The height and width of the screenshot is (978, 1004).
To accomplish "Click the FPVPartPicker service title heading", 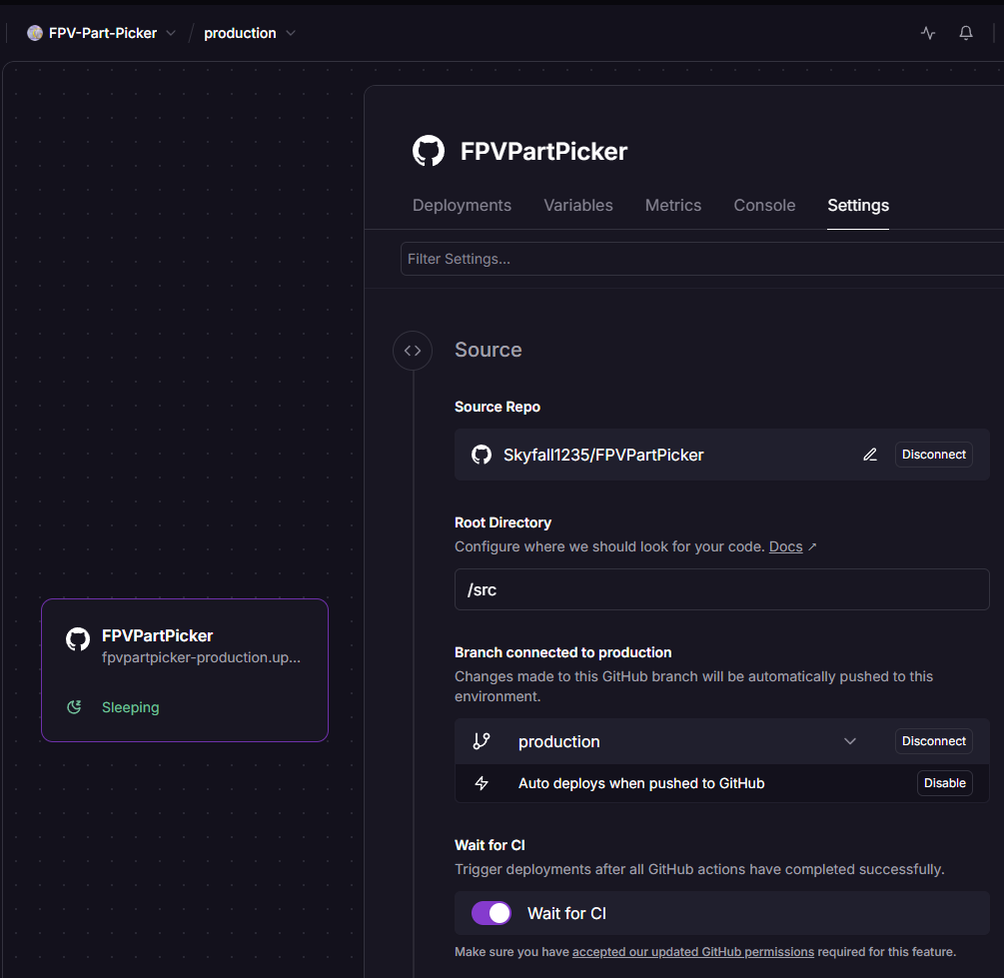I will (543, 151).
